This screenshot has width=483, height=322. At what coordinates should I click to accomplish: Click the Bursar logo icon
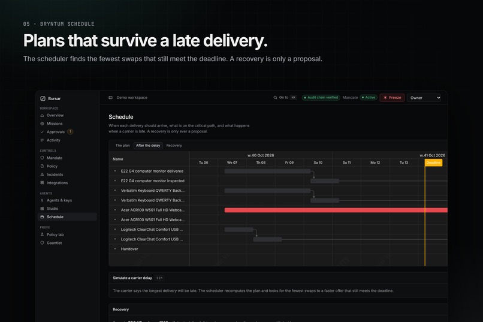(x=43, y=98)
